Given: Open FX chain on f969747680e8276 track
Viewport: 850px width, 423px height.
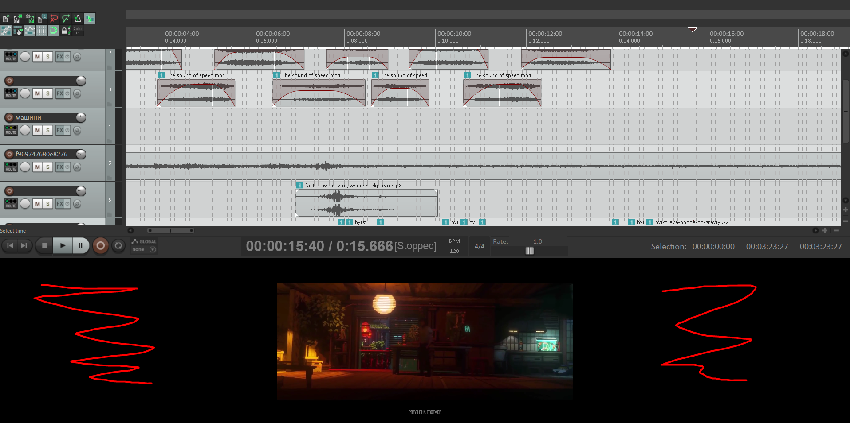Looking at the screenshot, I should pyautogui.click(x=60, y=167).
